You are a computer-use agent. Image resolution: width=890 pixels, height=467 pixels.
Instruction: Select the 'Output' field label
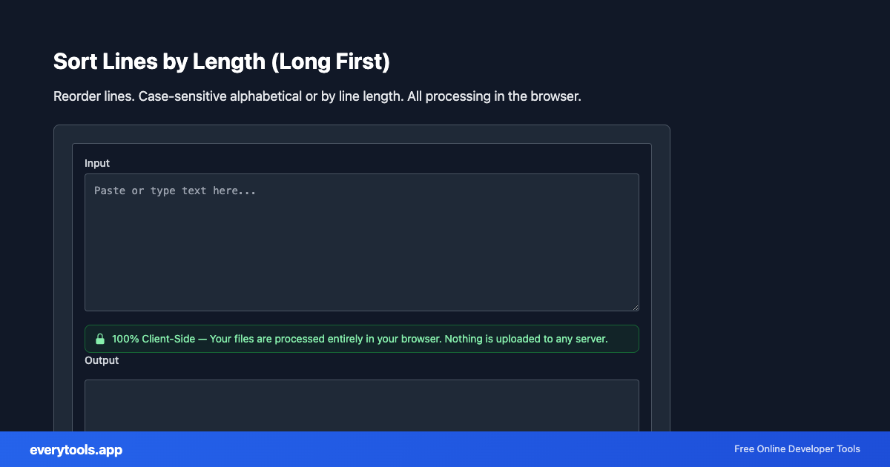(x=102, y=360)
